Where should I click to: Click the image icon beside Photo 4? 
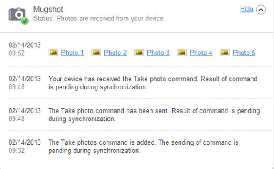point(182,53)
